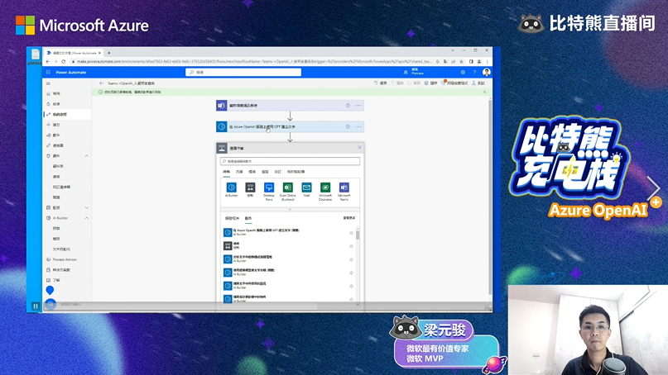Select the AI Builder connector icon
The image size is (668, 375).
point(231,187)
